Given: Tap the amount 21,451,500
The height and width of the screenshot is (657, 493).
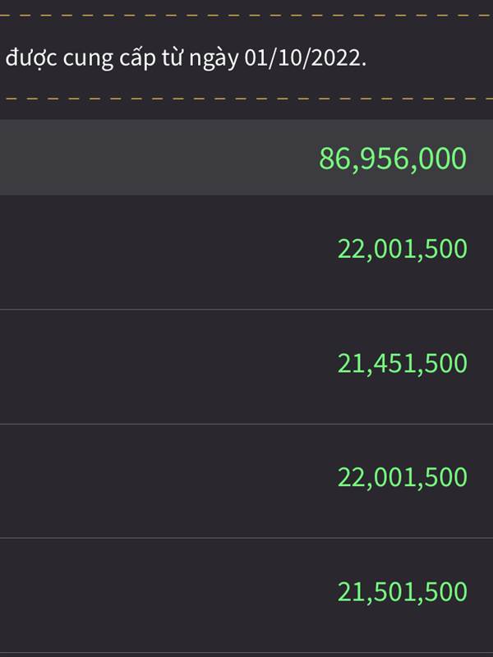Looking at the screenshot, I should (402, 363).
